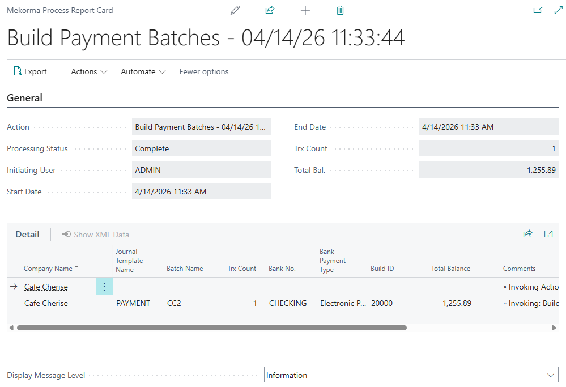Open underlined Cafe Cherise link
This screenshot has height=387, width=566.
coord(46,287)
